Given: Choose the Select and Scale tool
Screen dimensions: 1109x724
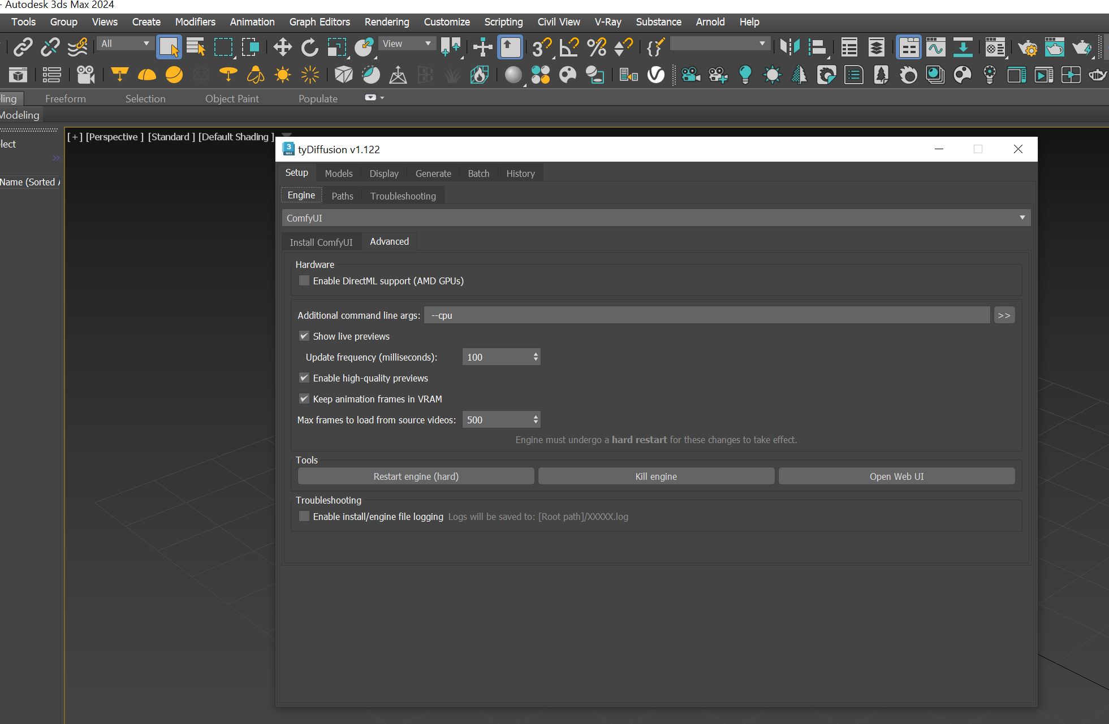Looking at the screenshot, I should 337,47.
